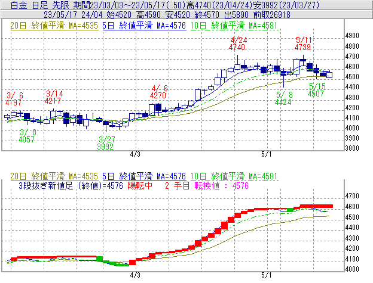
Task: Click the 4/6 4270 high label
Action: (159, 92)
